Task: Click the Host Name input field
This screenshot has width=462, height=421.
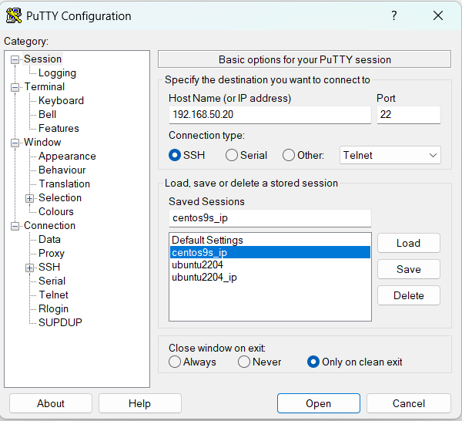Action: pyautogui.click(x=270, y=115)
